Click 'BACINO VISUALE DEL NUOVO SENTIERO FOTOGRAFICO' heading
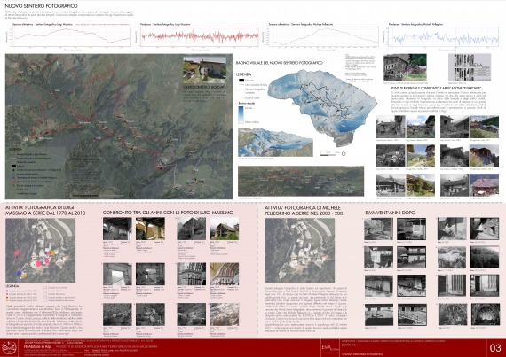The image size is (506, 357). 279,63
